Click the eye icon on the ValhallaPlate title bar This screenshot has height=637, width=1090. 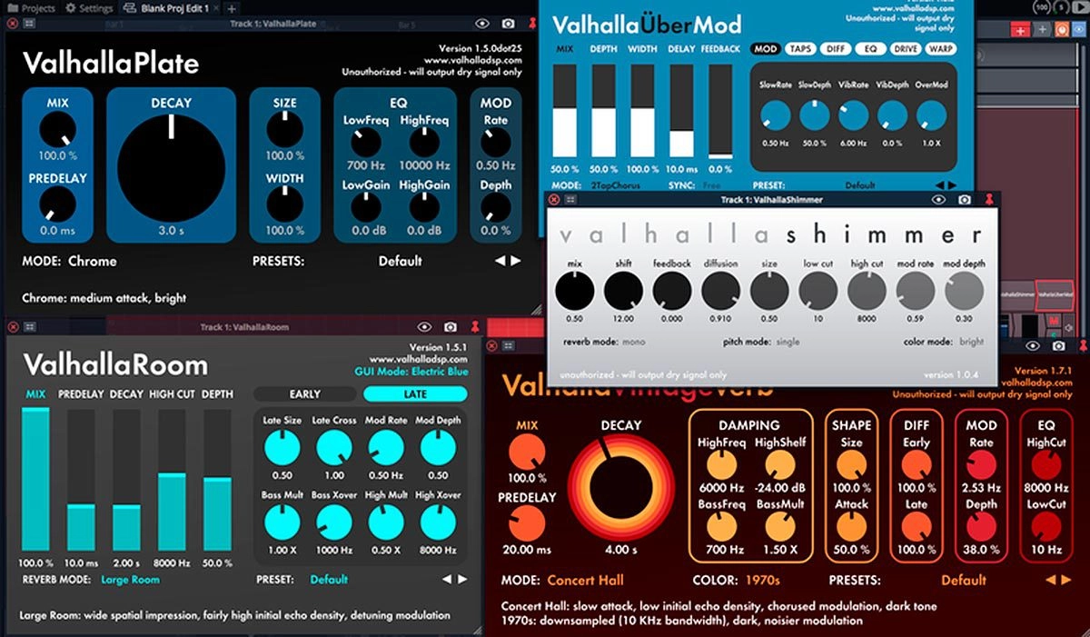(481, 23)
